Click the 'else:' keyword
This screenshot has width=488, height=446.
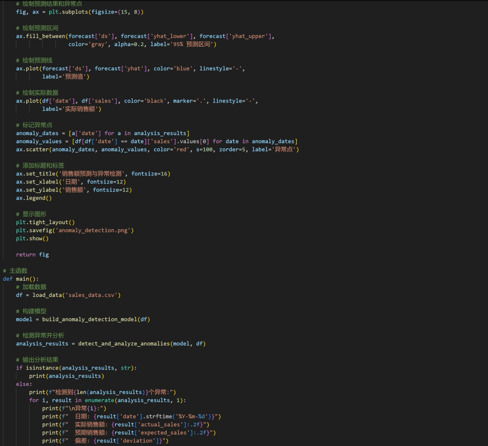24,384
